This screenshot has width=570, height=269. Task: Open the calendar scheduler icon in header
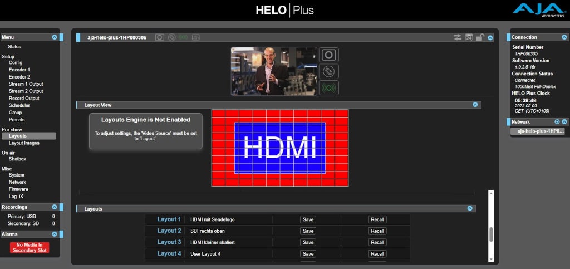click(x=469, y=37)
